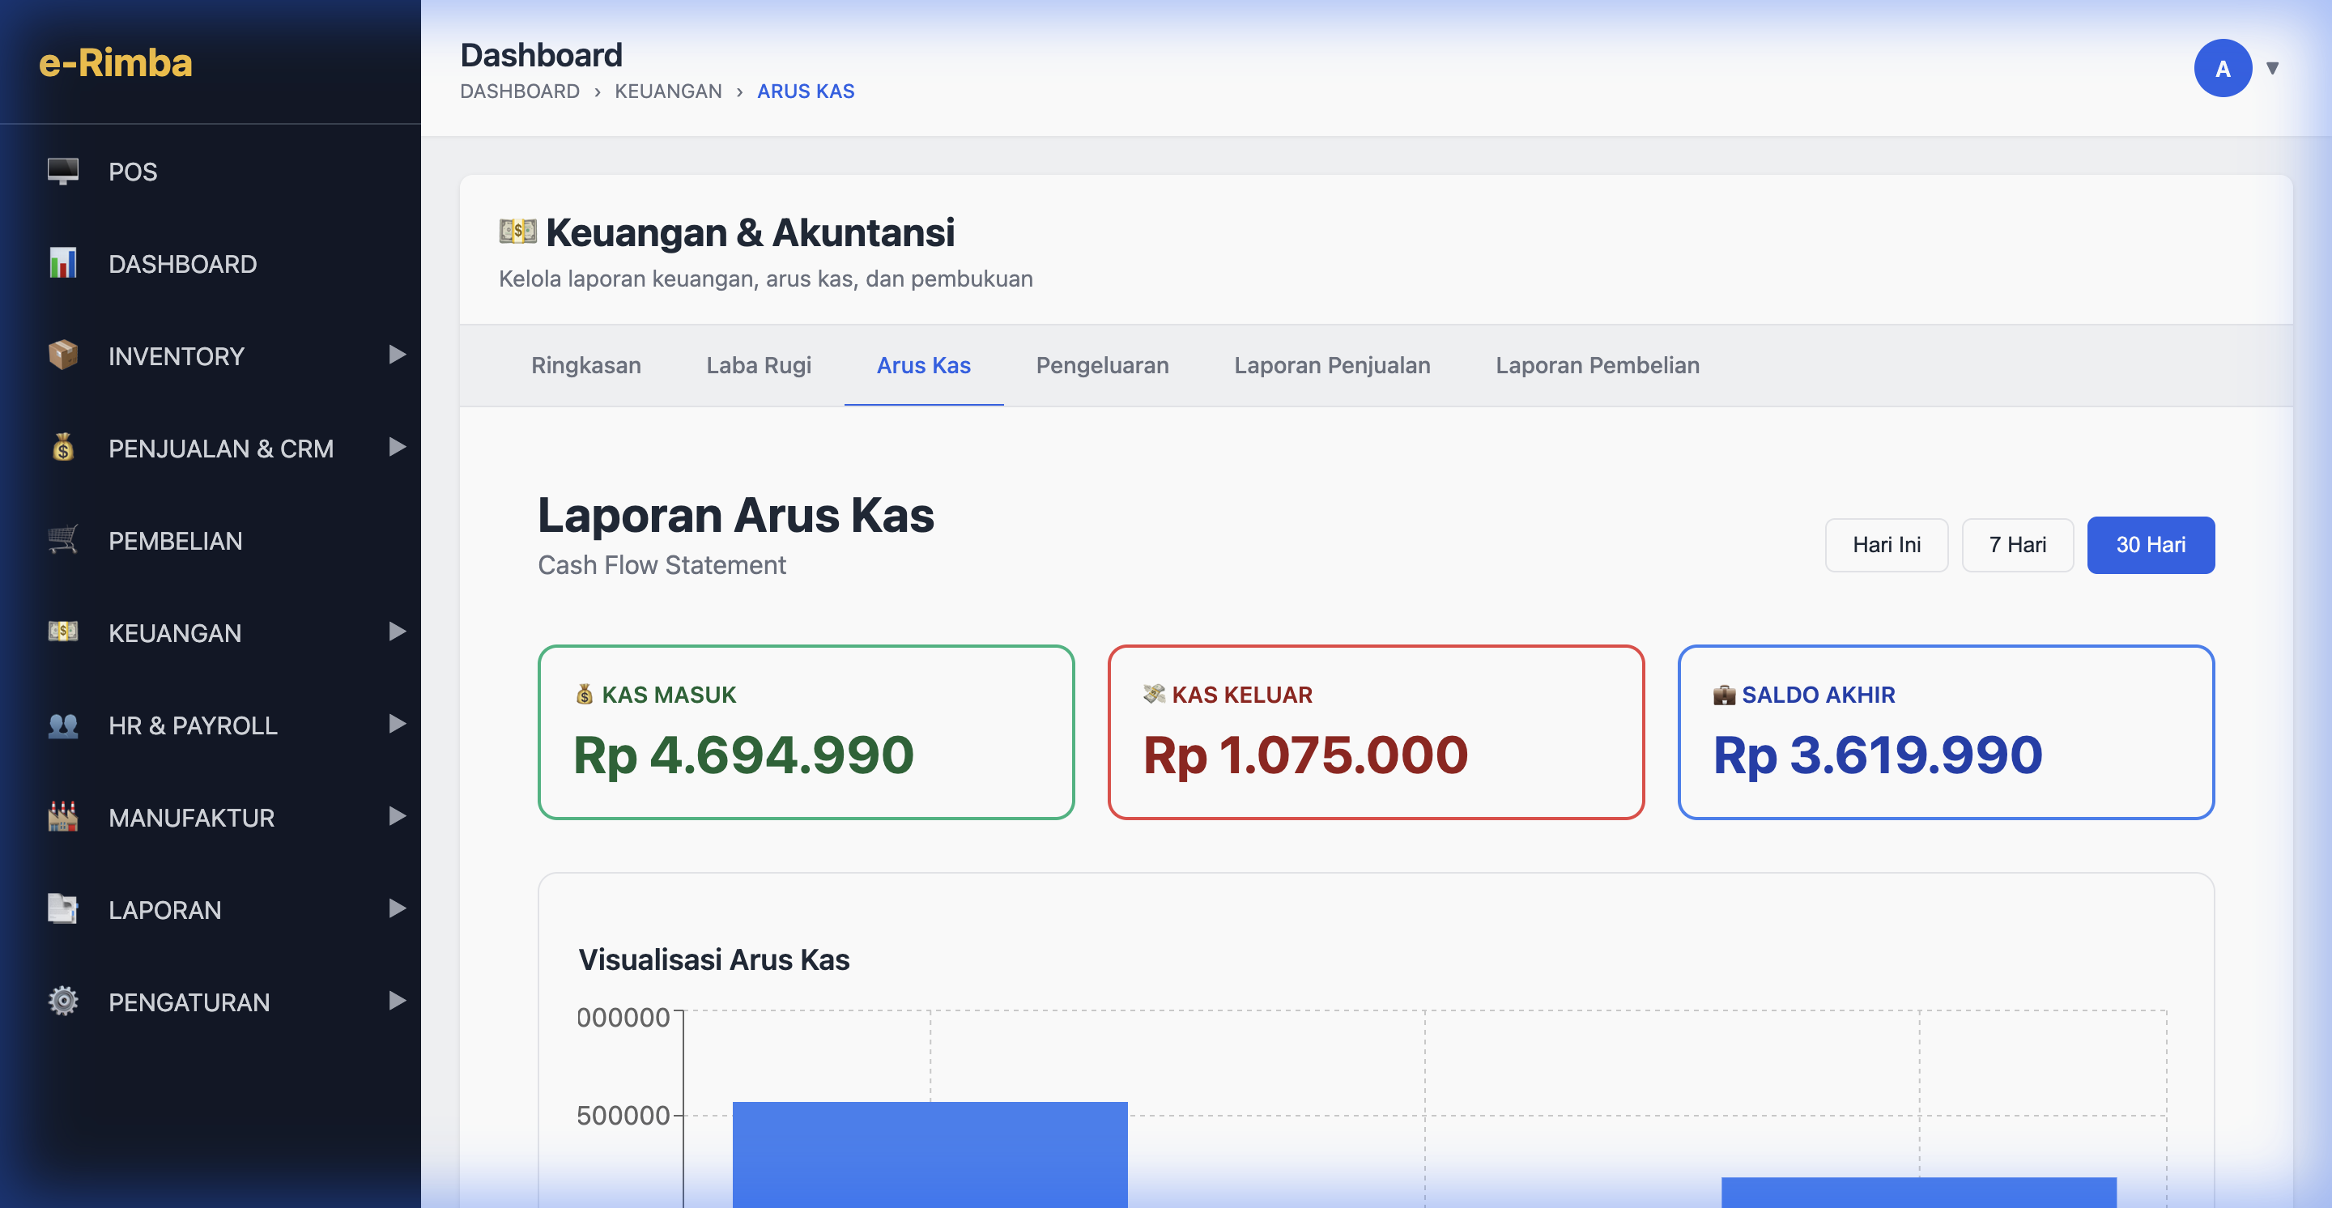Click the POS monitor icon in sidebar

62,171
